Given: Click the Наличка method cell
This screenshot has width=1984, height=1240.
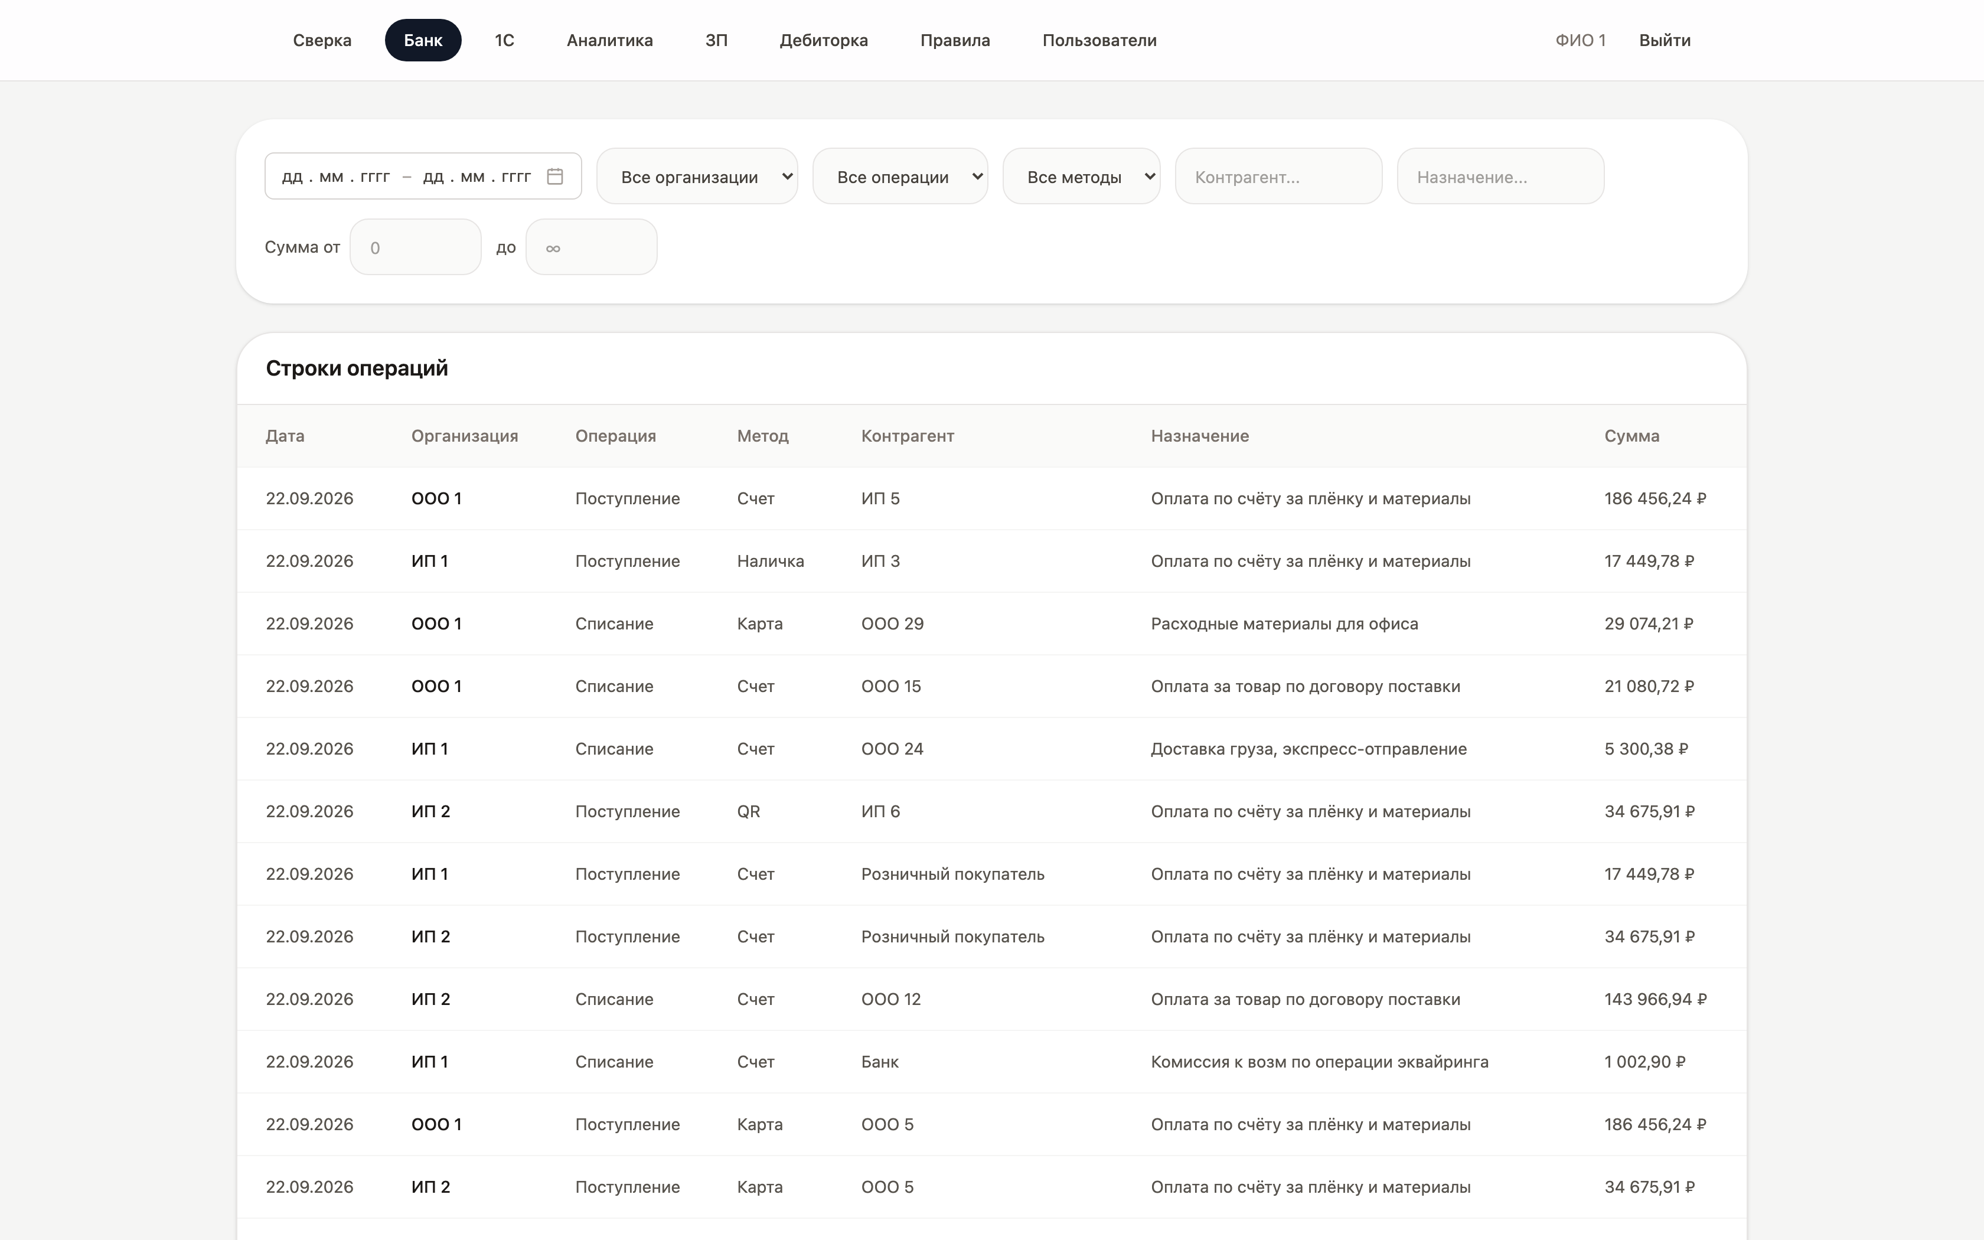Looking at the screenshot, I should [x=771, y=561].
